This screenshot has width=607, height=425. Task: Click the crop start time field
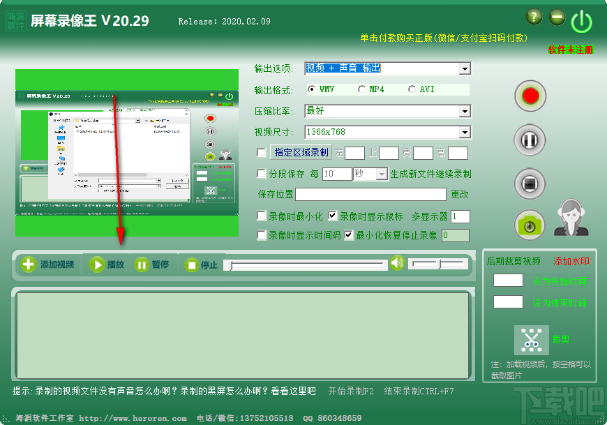point(508,281)
